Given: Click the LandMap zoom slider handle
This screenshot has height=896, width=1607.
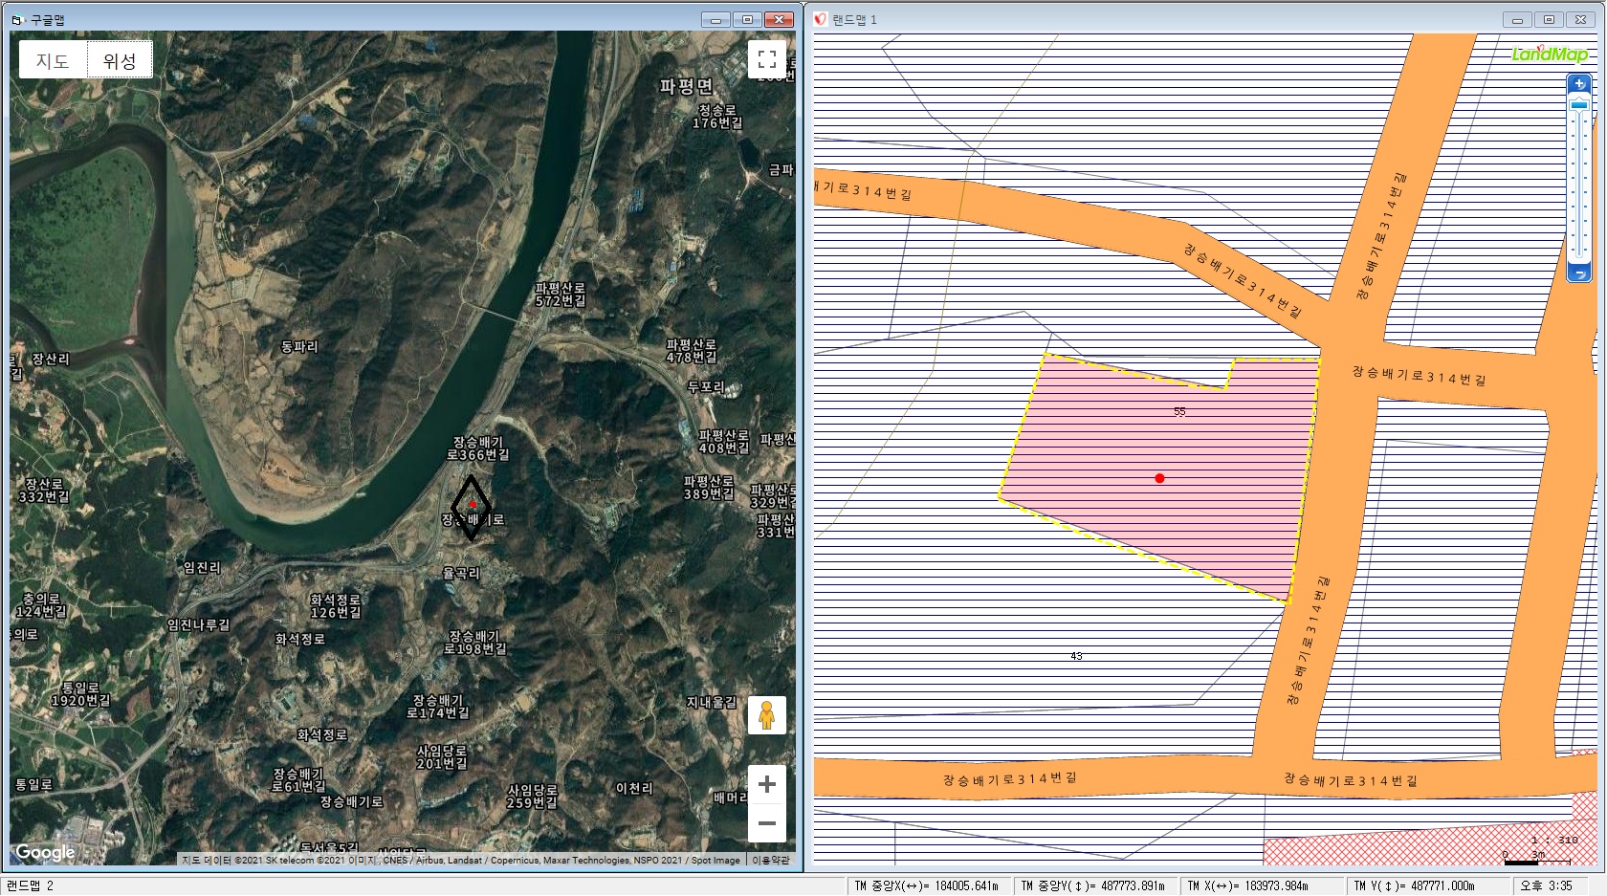Looking at the screenshot, I should click(x=1579, y=103).
